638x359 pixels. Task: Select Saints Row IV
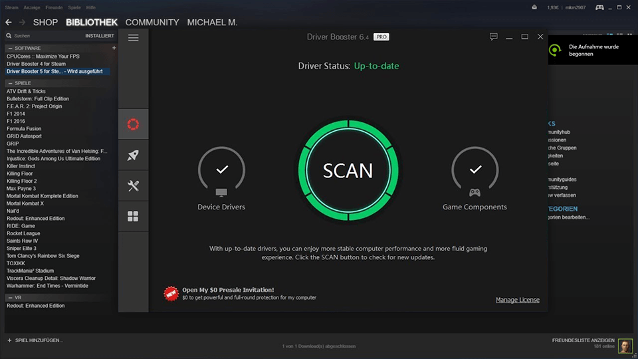[x=22, y=241]
